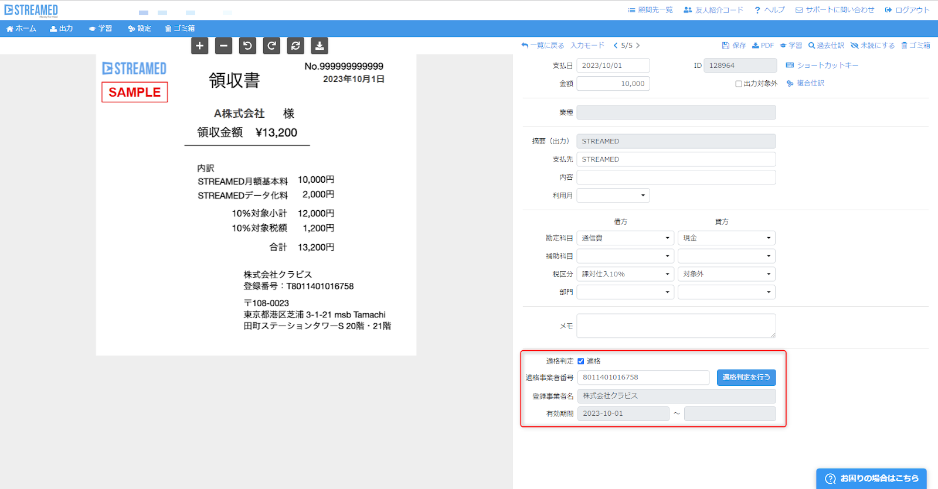Edit 支払日 date field
The image size is (938, 489).
pos(613,66)
